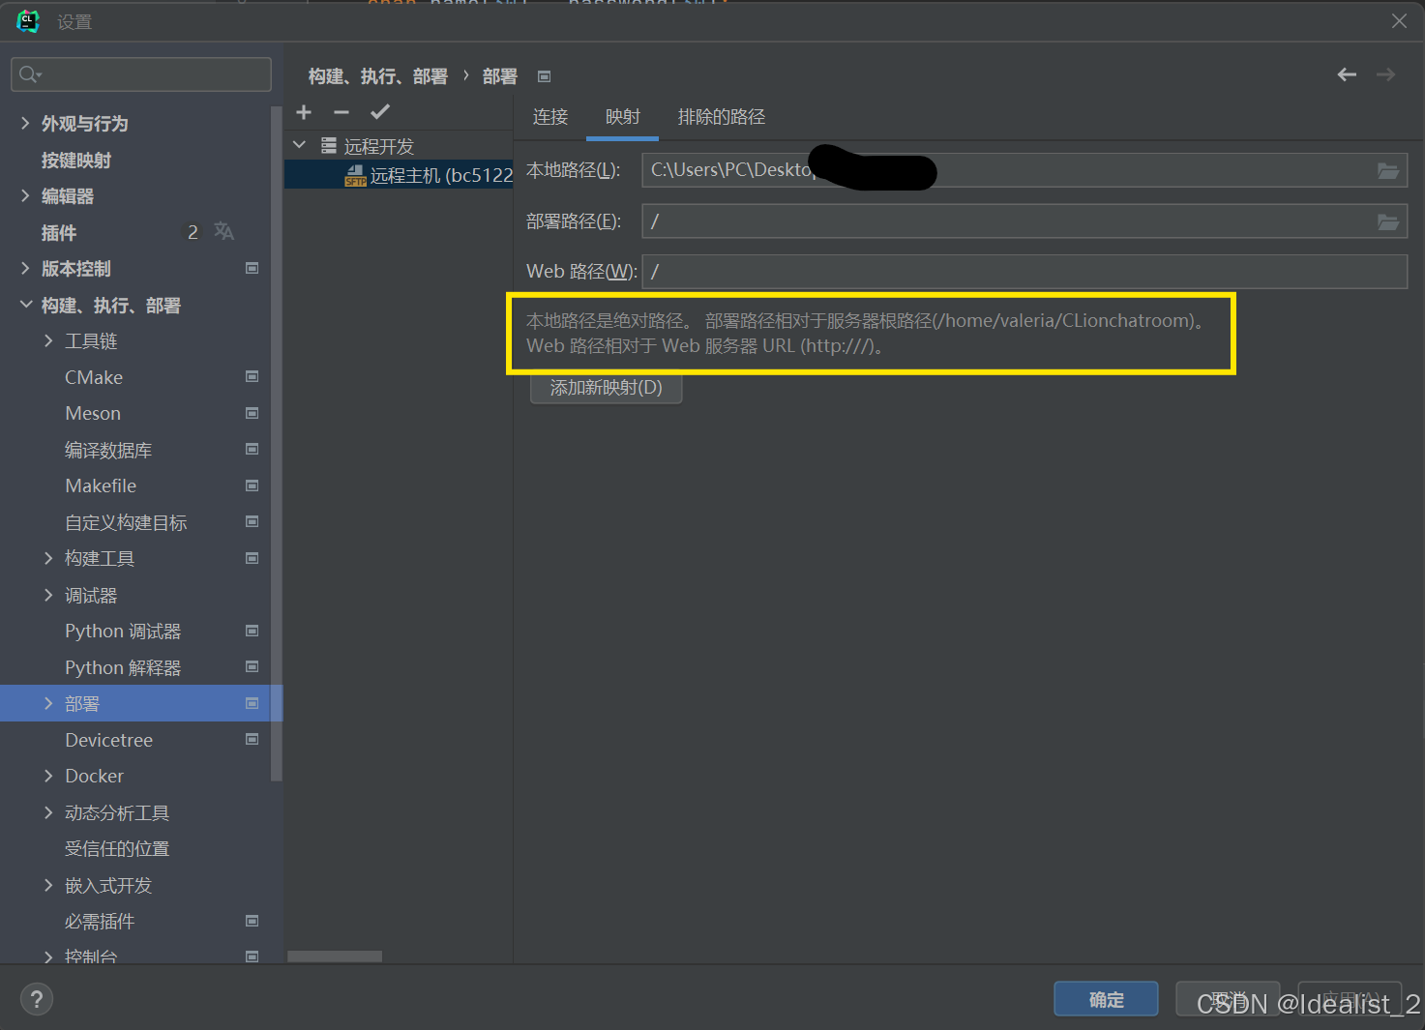Click project icon beside 必需插件
Viewport: 1425px width, 1030px height.
point(252,921)
